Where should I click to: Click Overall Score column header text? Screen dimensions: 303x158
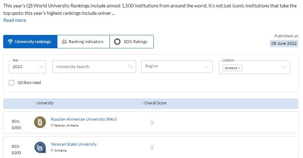click(155, 103)
